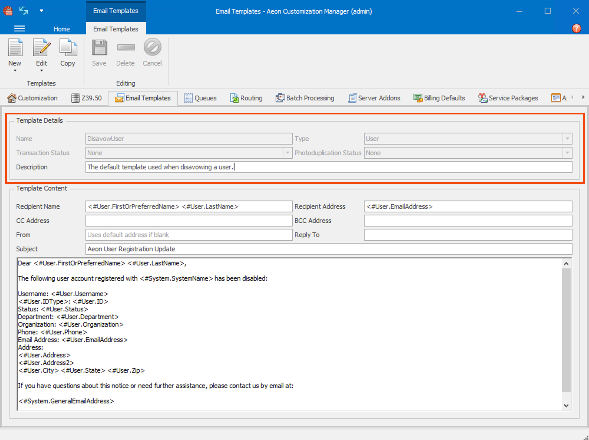
Task: Delete the current template
Action: (125, 53)
